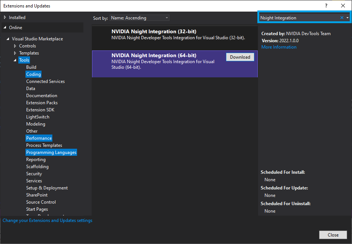Download NVIDIA Nsight Integration 64-bit
Image resolution: width=352 pixels, height=244 pixels.
pos(240,57)
